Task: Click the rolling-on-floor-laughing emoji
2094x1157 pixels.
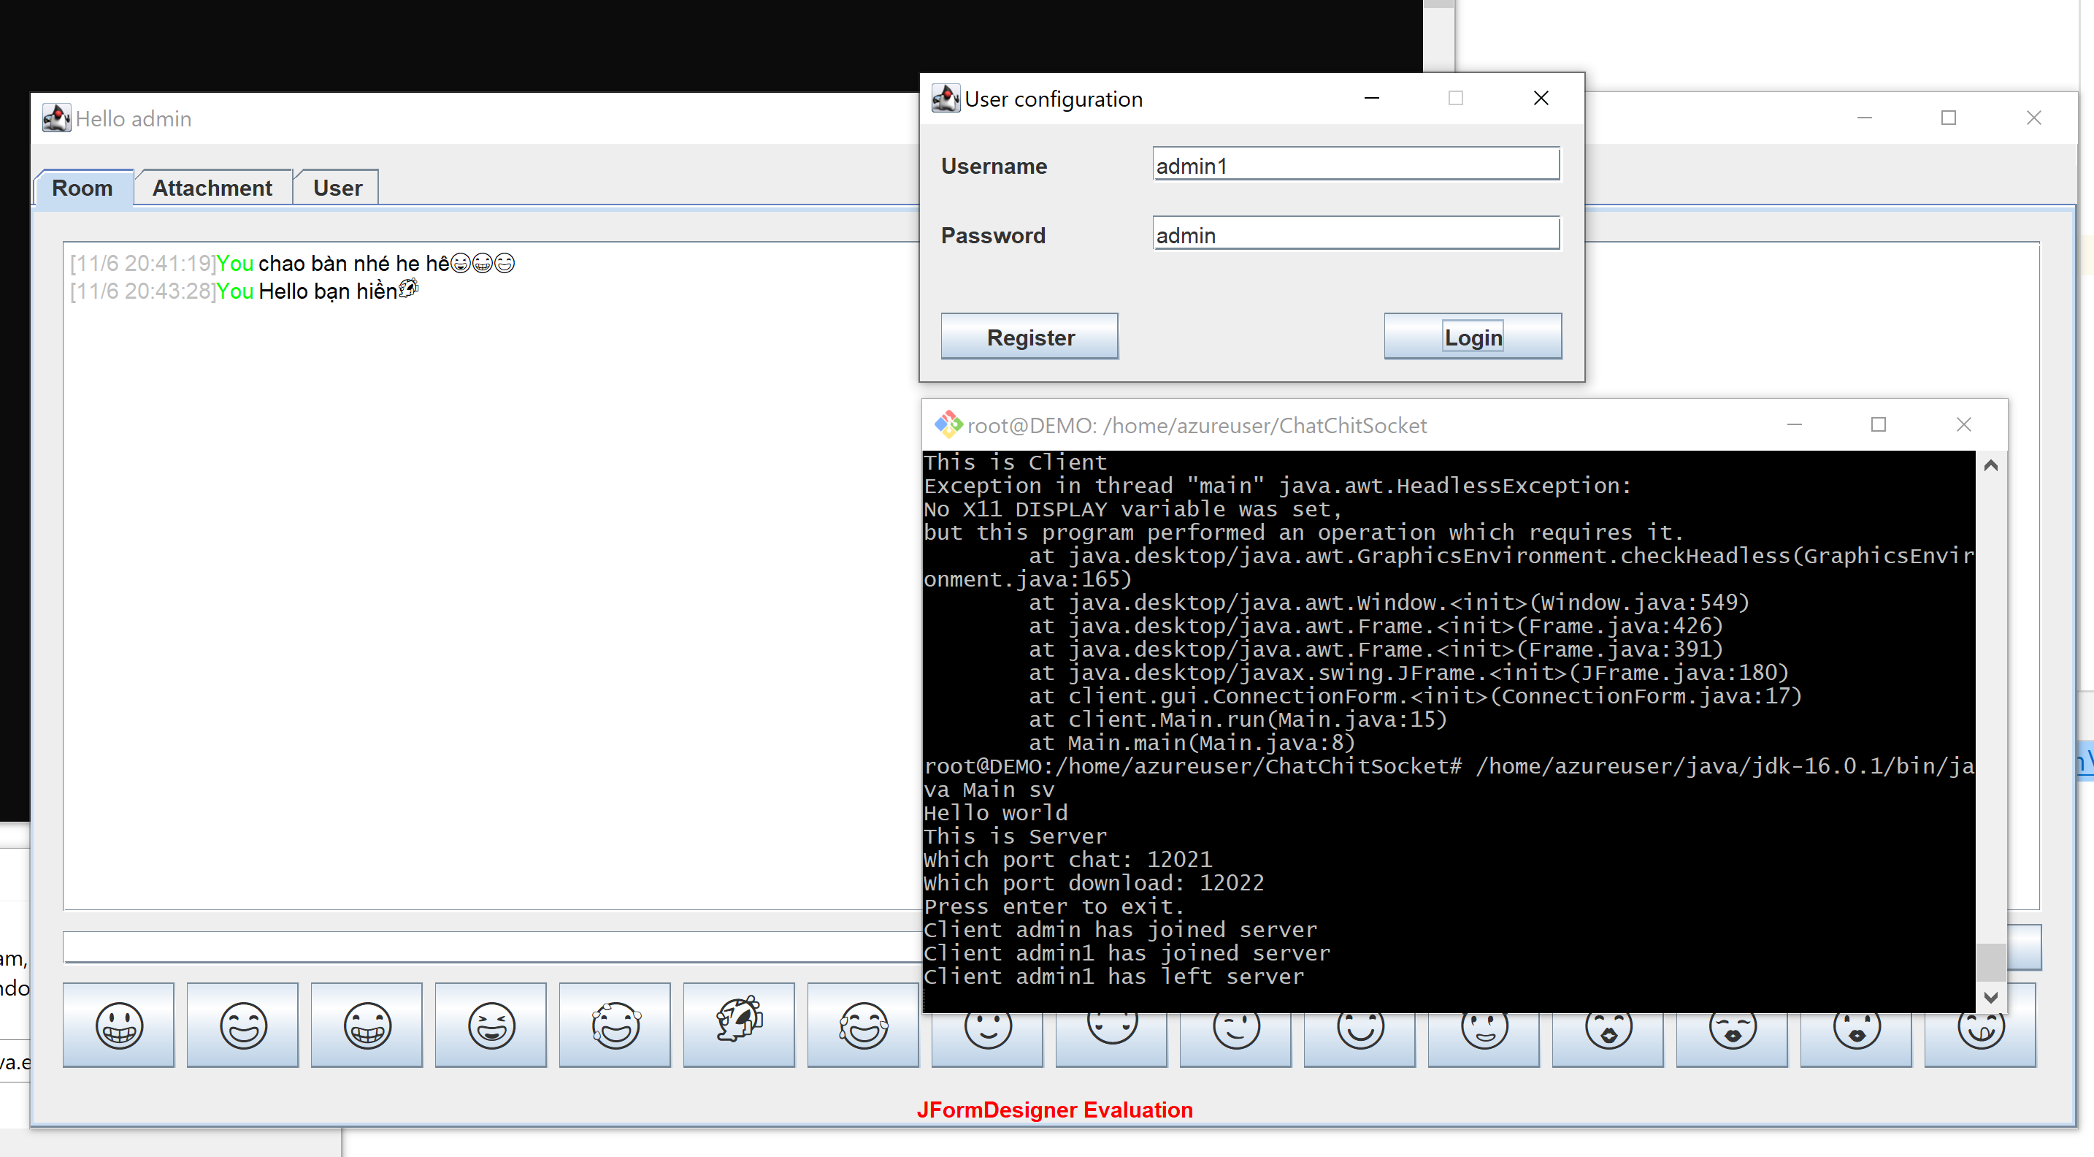Action: (x=738, y=1025)
